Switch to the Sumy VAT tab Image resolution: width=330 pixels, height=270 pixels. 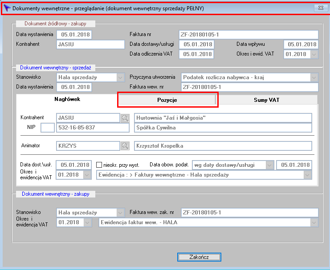point(266,100)
